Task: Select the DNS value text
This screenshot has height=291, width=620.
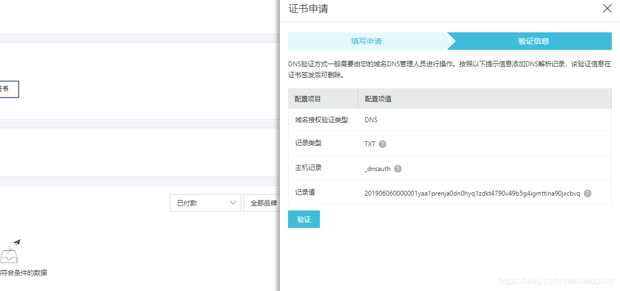Action: tap(371, 120)
